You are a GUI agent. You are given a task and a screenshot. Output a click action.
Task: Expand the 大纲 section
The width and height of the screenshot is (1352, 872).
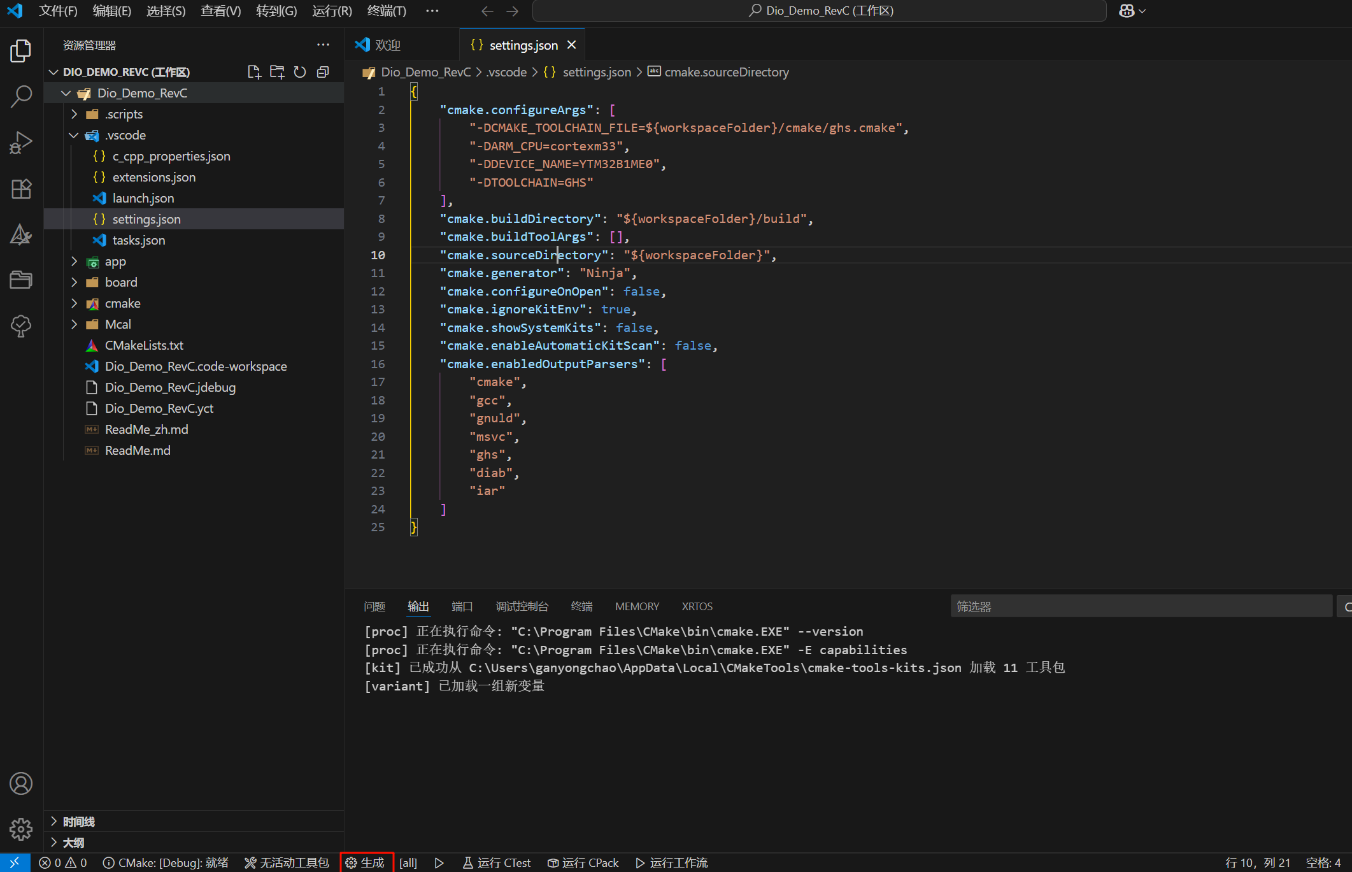[194, 843]
